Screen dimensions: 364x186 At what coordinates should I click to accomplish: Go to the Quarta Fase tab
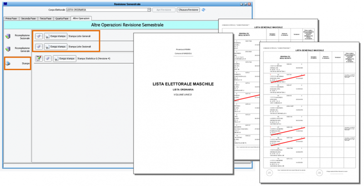pyautogui.click(x=62, y=18)
